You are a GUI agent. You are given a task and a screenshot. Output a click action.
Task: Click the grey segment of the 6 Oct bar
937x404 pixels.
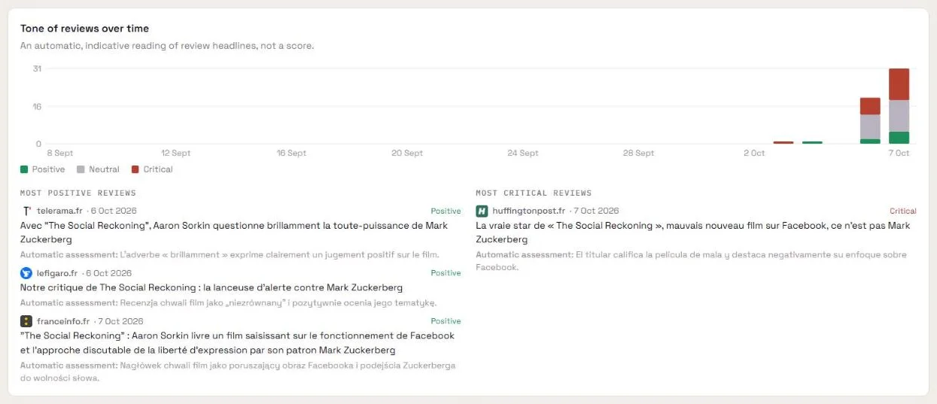pos(870,126)
